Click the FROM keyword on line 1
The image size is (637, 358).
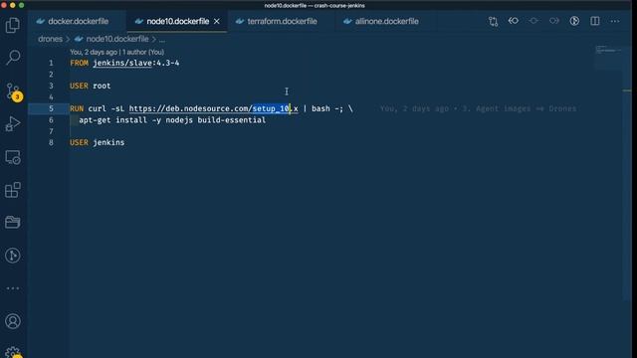[x=79, y=63]
